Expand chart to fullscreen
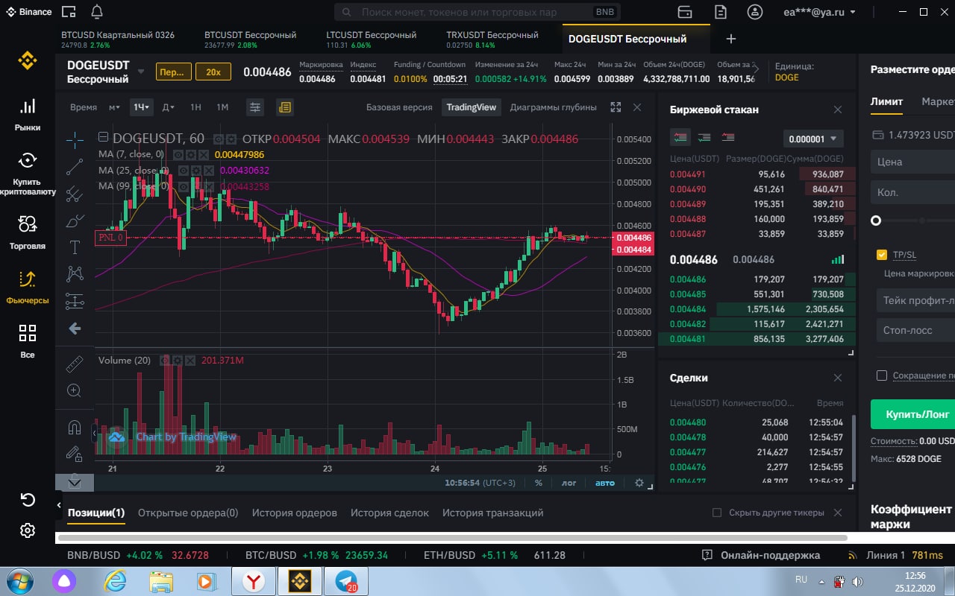 [616, 107]
